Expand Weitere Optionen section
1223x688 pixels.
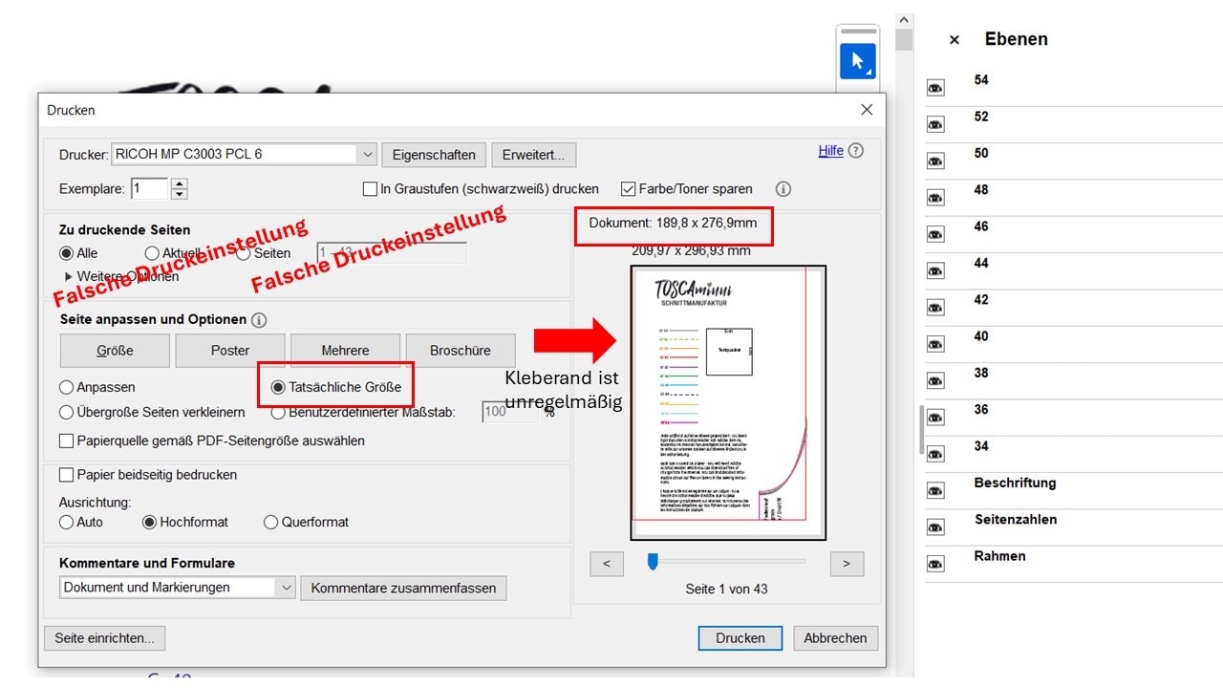pyautogui.click(x=69, y=277)
